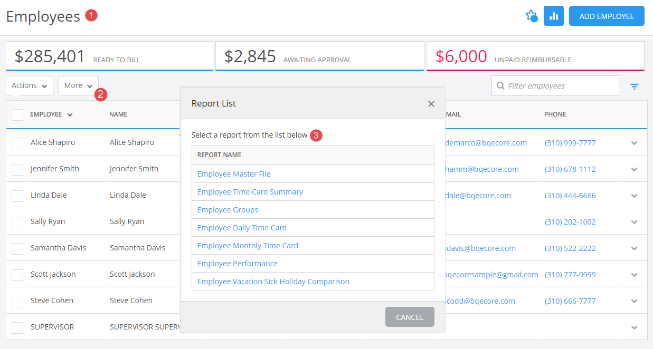Image resolution: width=653 pixels, height=349 pixels.
Task: Click Steve Cohen in the Employee column
Action: (x=52, y=300)
